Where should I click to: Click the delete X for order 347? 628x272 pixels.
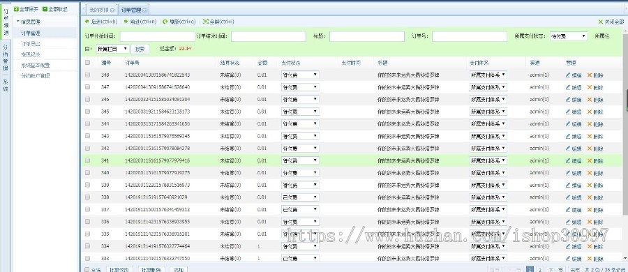(x=589, y=87)
